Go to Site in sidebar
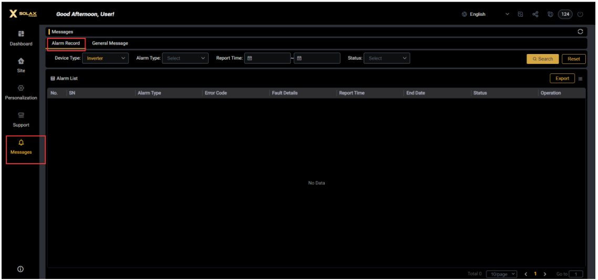598x280 pixels. 21,61
